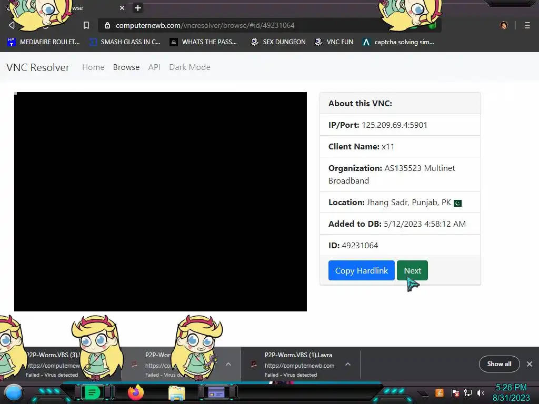Open green chat app in taskbar
The height and width of the screenshot is (404, 539).
coord(92,392)
